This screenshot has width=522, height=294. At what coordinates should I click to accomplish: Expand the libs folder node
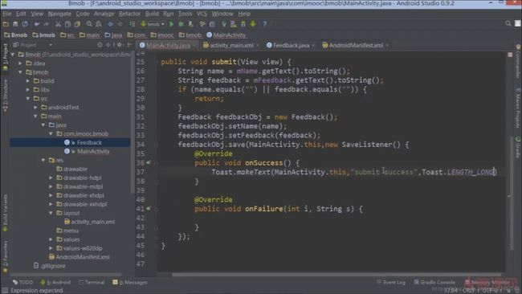(x=28, y=89)
